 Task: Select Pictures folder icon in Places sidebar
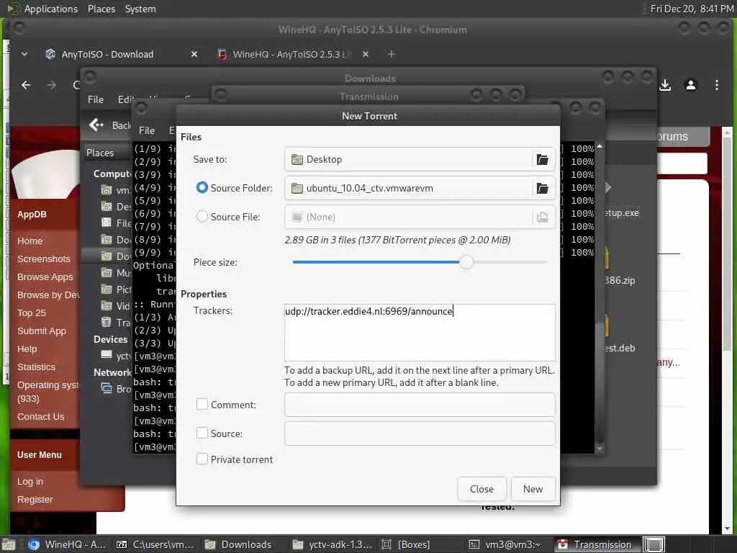click(107, 289)
